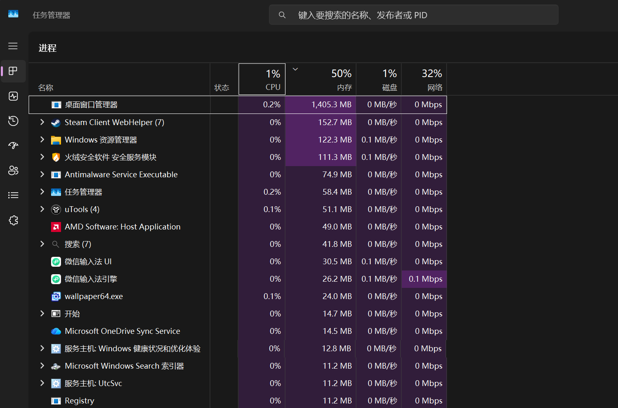Viewport: 618px width, 408px height.
Task: Select the 桌面窗口管理器 process row
Action: point(238,105)
